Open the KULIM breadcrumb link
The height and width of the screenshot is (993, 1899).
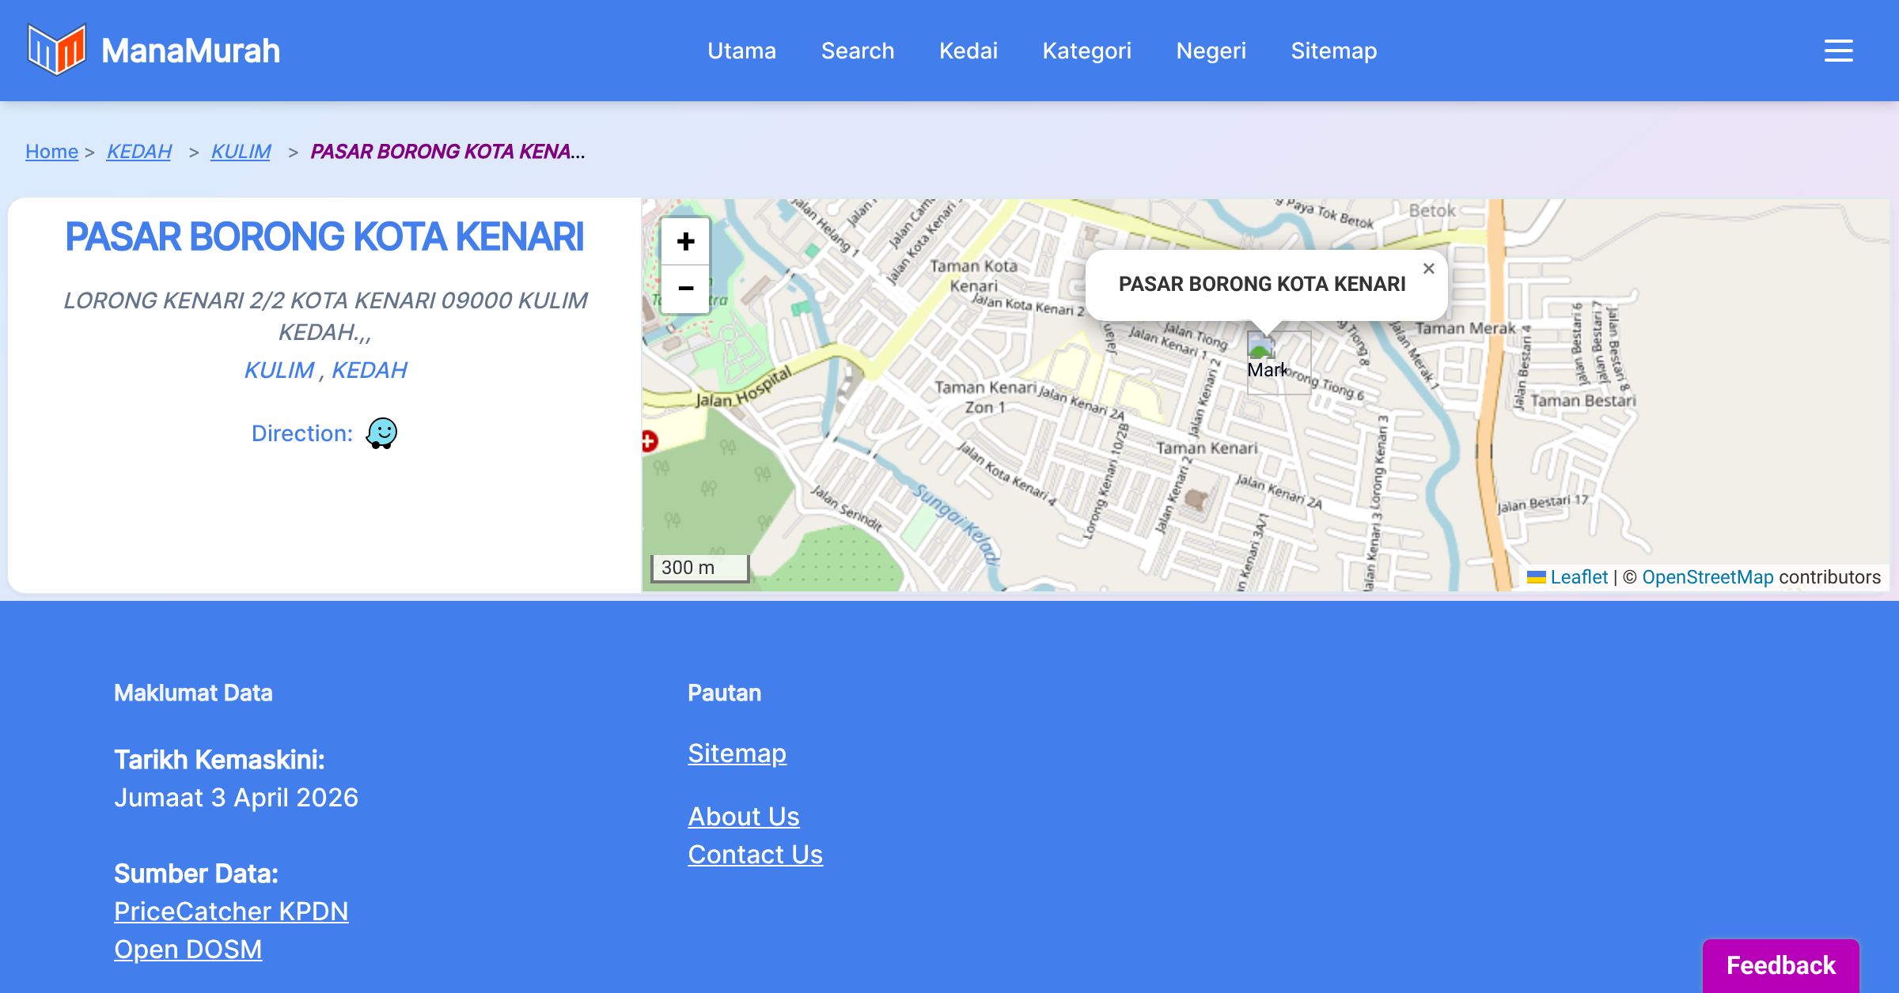pos(241,151)
